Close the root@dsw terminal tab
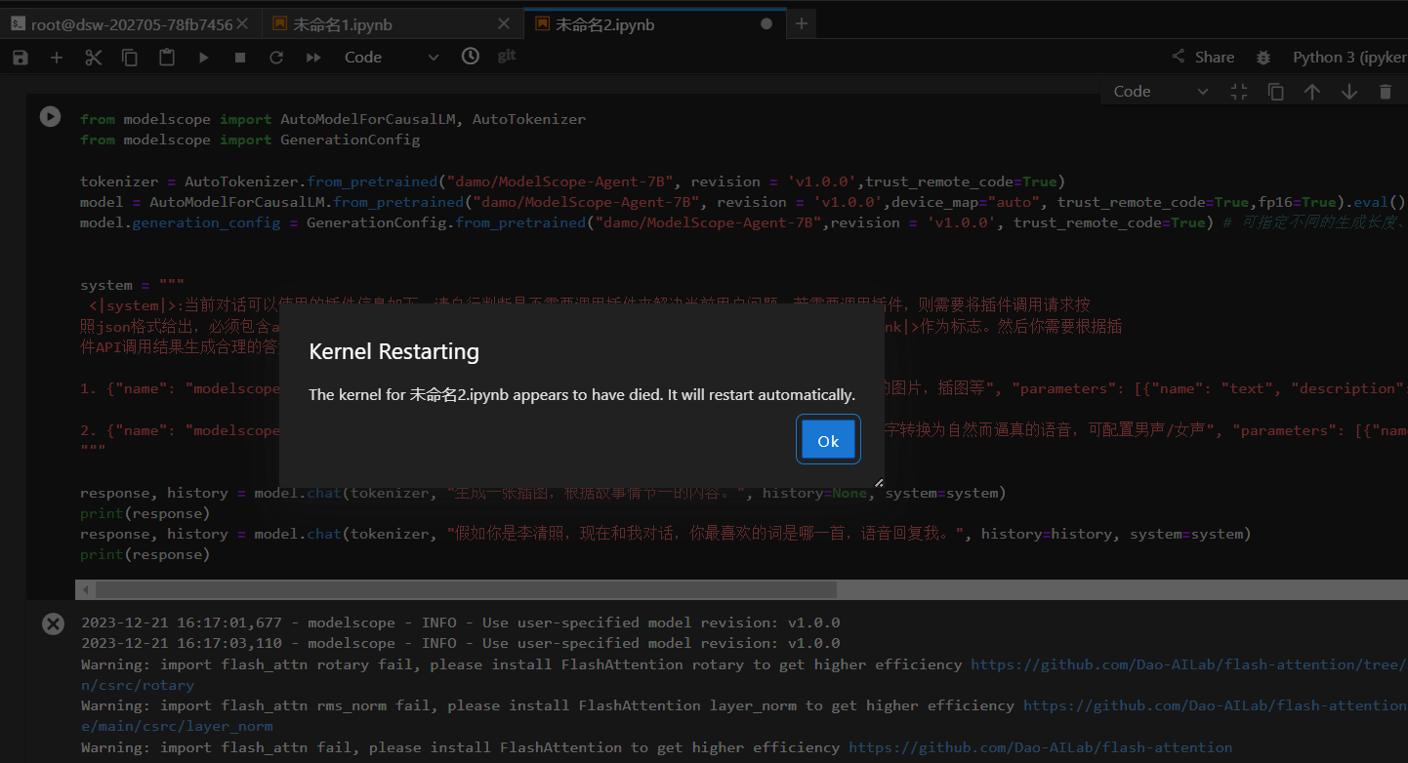Viewport: 1408px width, 763px height. (x=242, y=24)
